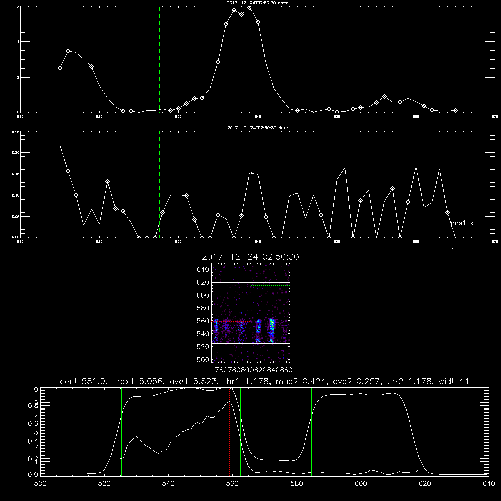
Task: Click red dotted line near 603 in spectrogram
Action: tap(250, 293)
